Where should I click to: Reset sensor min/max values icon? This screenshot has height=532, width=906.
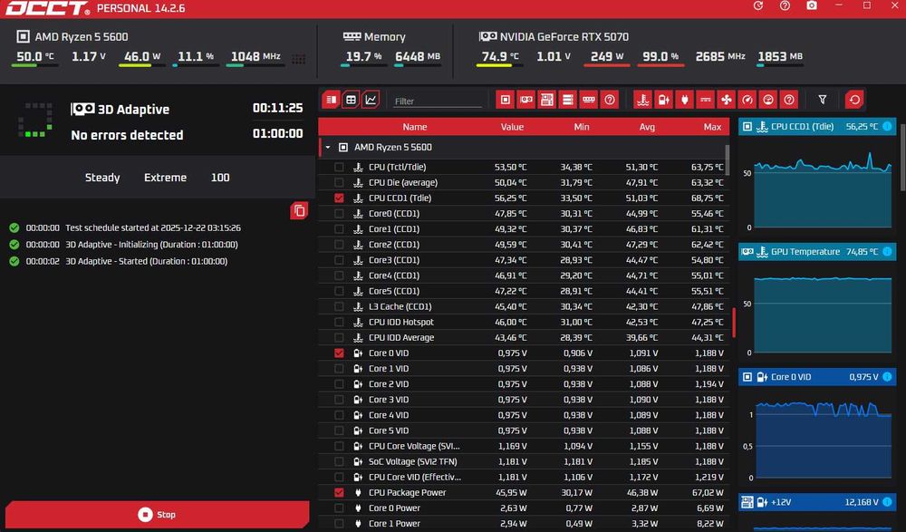pyautogui.click(x=854, y=100)
